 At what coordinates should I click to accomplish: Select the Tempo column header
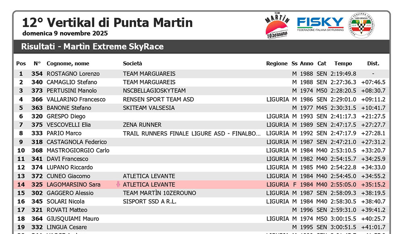[x=343, y=63]
